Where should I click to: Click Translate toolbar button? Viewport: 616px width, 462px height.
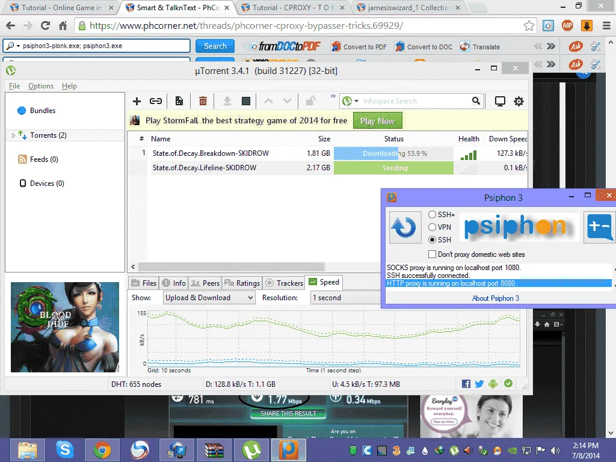click(479, 47)
